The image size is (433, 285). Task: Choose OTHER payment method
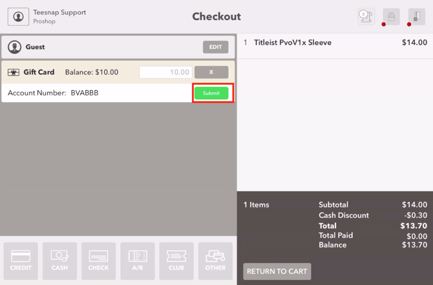(215, 260)
